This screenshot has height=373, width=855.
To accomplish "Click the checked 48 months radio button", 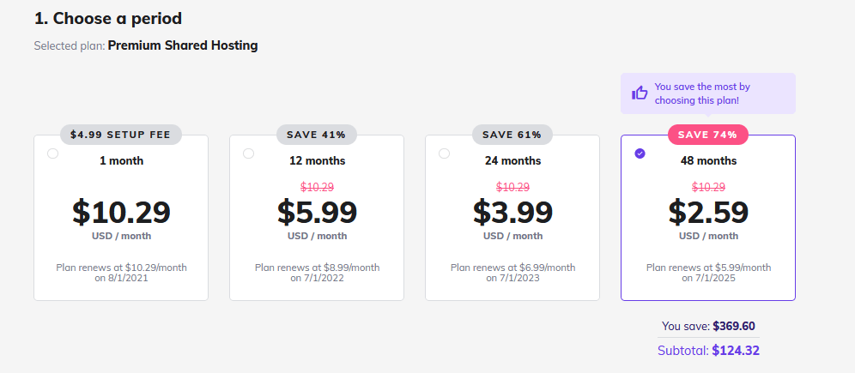I will tap(640, 153).
